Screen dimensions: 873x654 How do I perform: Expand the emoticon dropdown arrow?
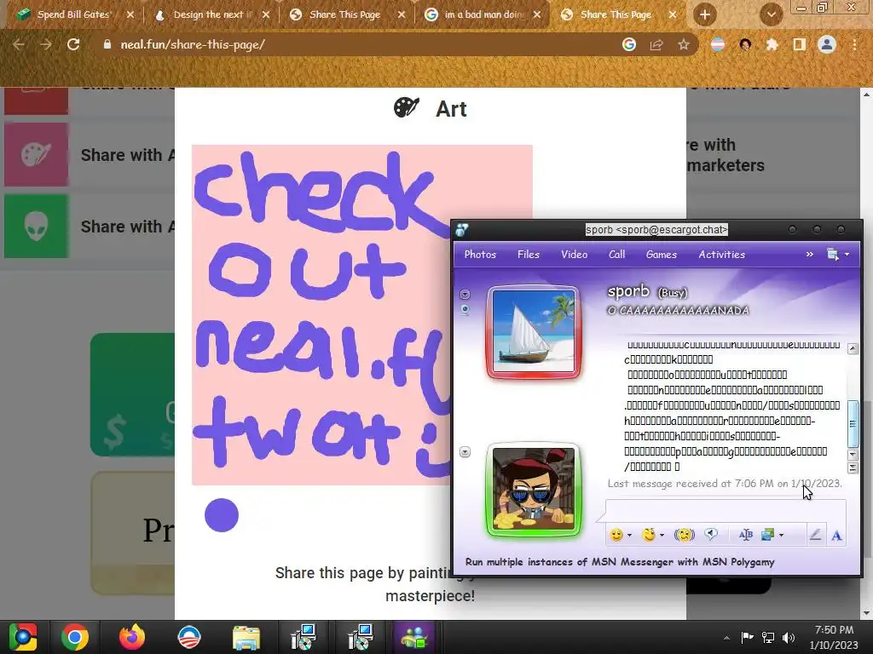pos(630,535)
